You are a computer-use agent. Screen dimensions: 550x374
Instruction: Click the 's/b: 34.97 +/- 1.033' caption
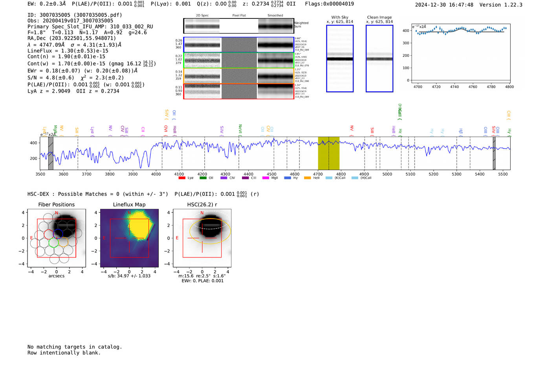[x=129, y=276]
